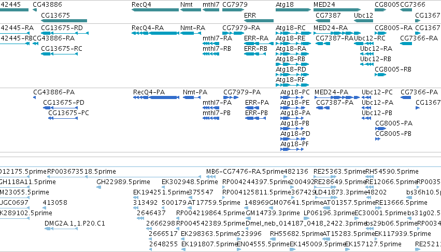The height and width of the screenshot is (252, 441).
Task: Open the RecQ4-PA protein label
Action: 149,92
